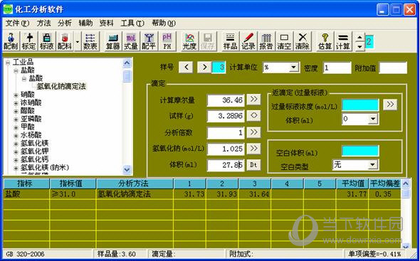Click the 估算 estimate icon
This screenshot has height=261, width=420.
click(x=325, y=41)
